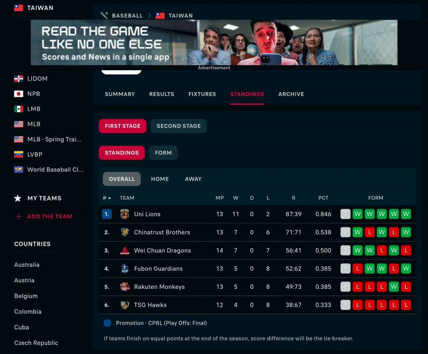Expand Australia in the countries list
428x354 pixels.
click(27, 265)
